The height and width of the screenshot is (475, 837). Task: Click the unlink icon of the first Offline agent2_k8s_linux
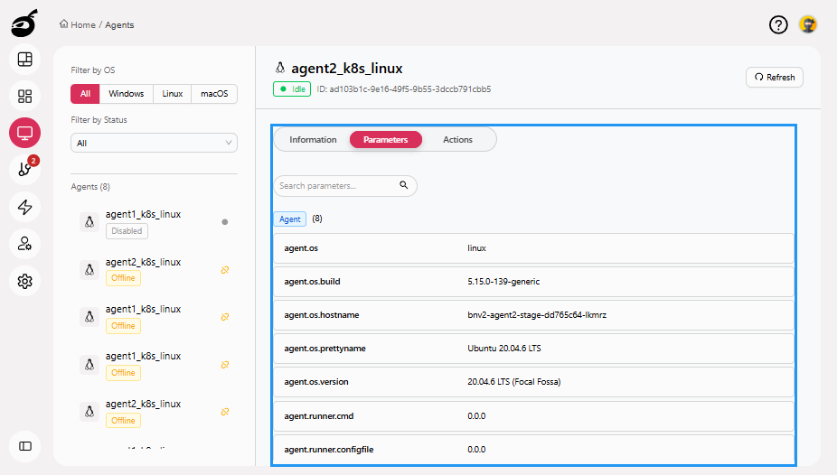tap(225, 270)
